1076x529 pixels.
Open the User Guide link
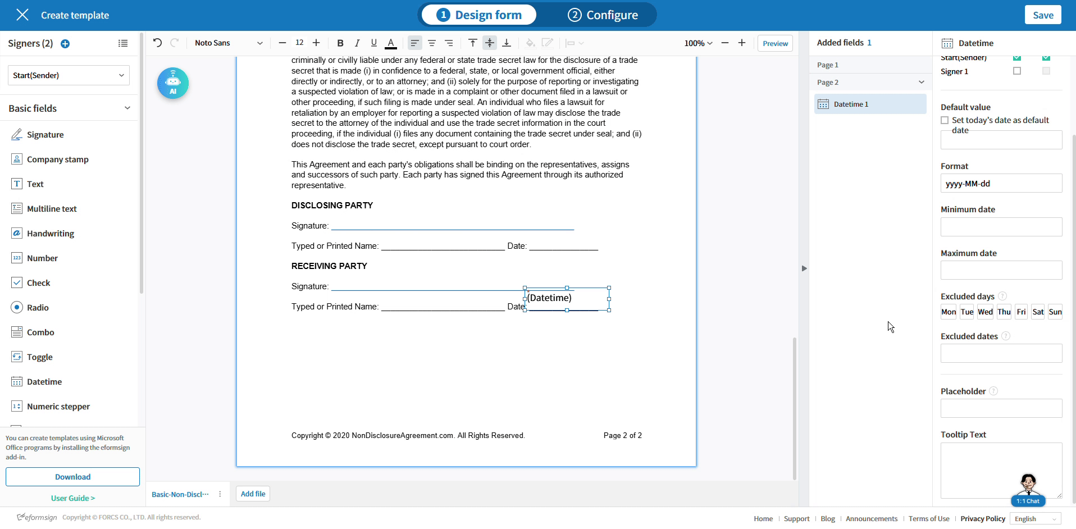click(x=73, y=498)
